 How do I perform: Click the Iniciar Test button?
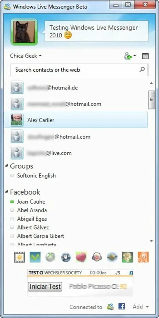pos(45,286)
